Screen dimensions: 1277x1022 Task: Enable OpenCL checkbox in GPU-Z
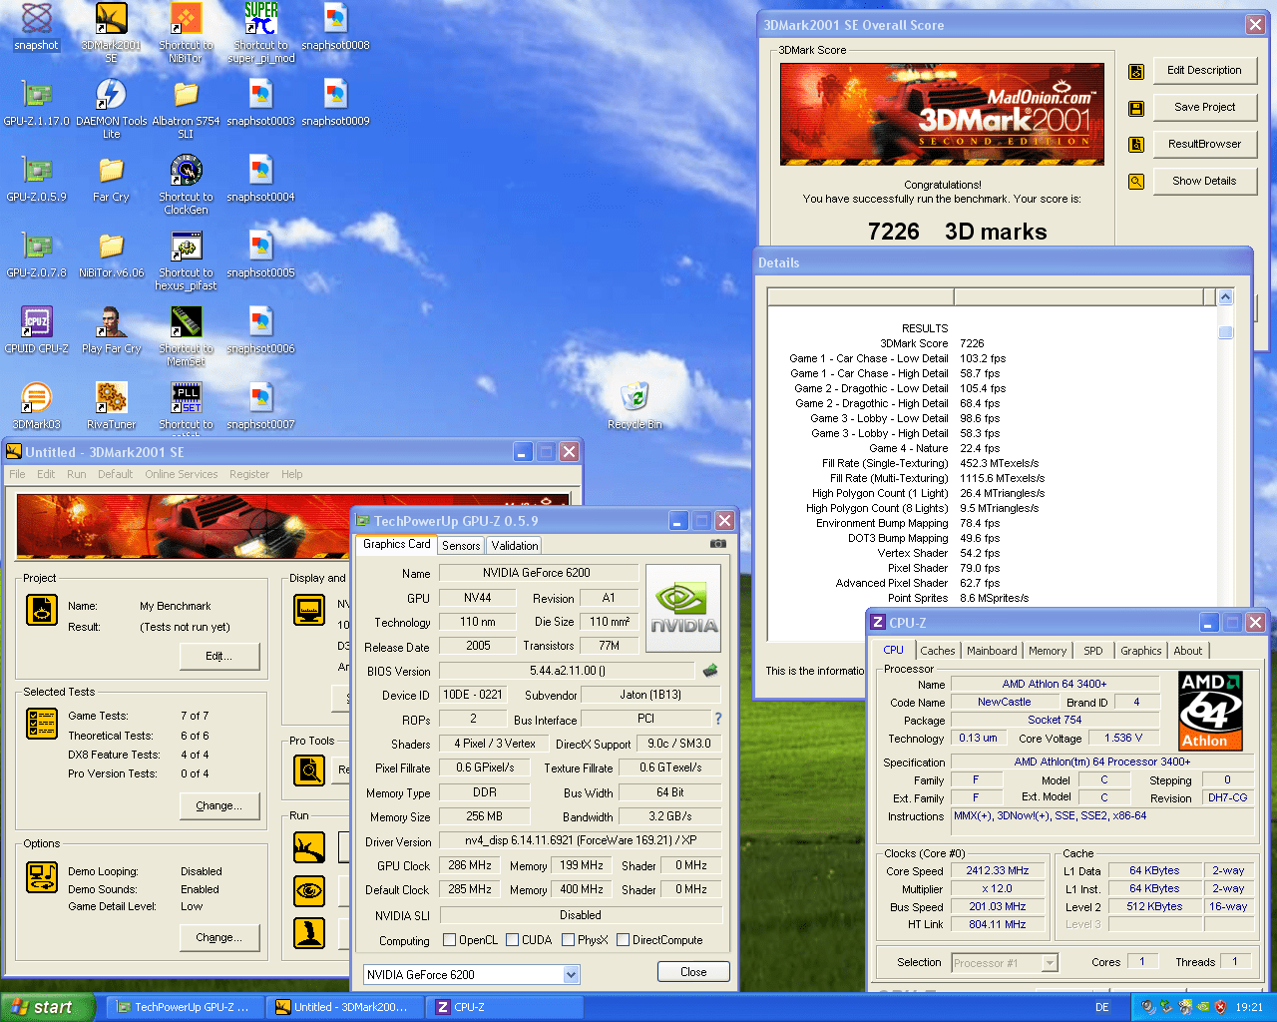pos(449,939)
